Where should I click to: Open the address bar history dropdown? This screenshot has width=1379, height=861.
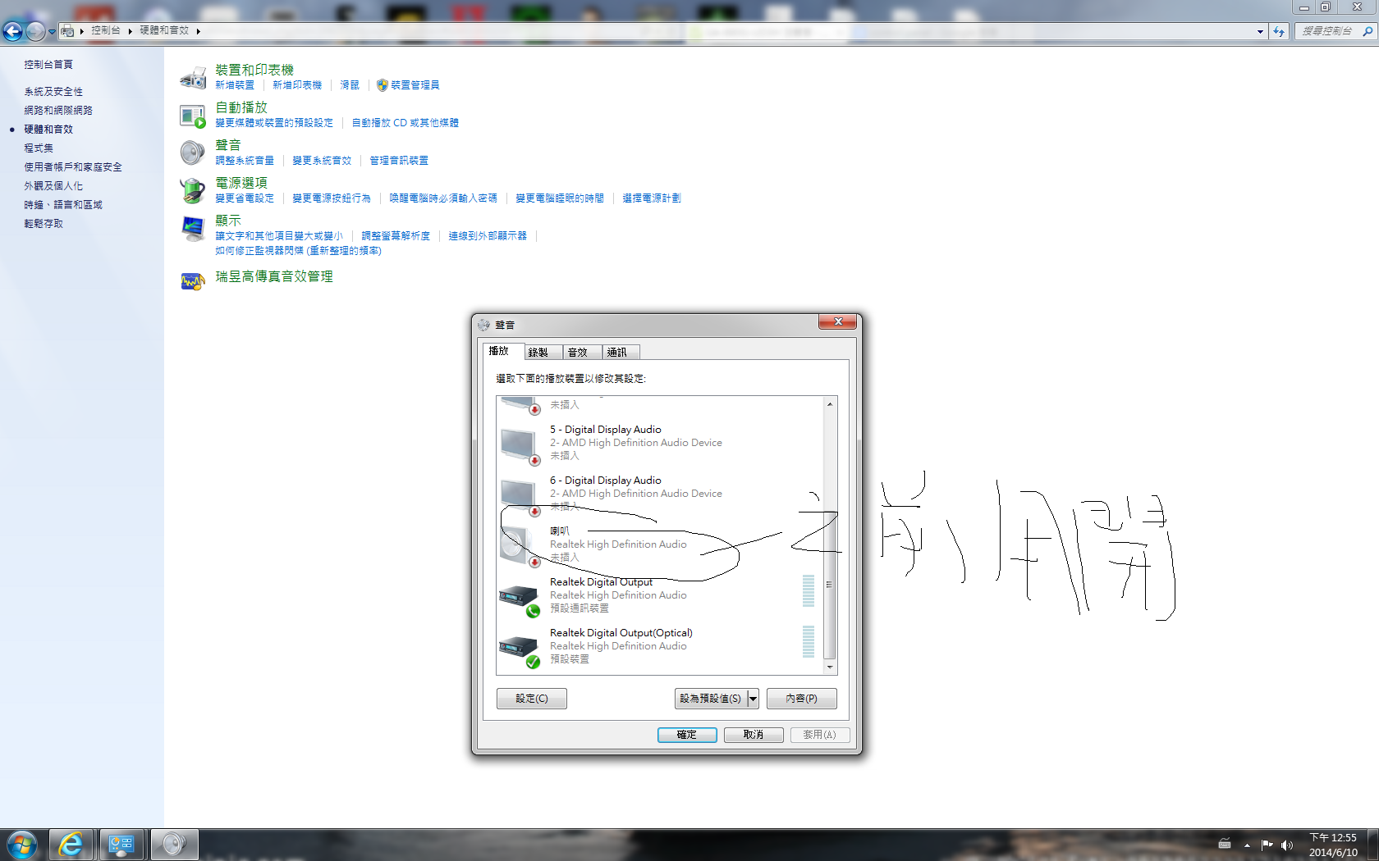[1260, 31]
